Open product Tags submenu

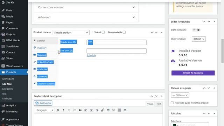click(x=4, y=94)
